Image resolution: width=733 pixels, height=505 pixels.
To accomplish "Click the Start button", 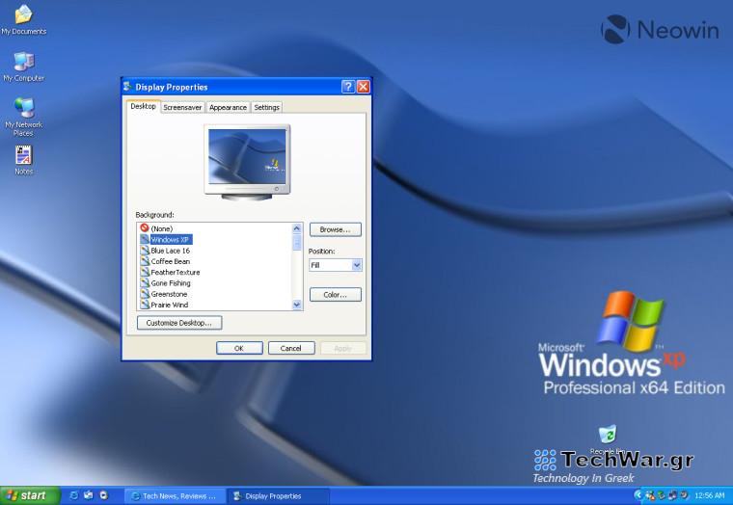I will pos(27,495).
